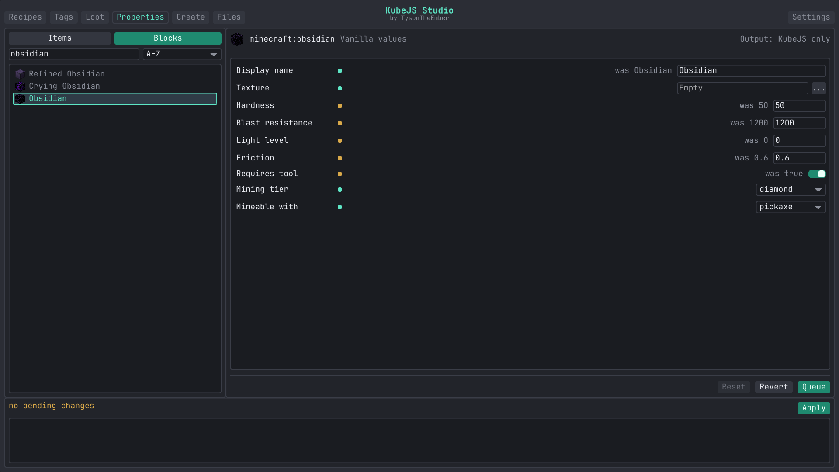Click the Mining tier status dot
Screen dimensions: 839x472
coord(340,190)
